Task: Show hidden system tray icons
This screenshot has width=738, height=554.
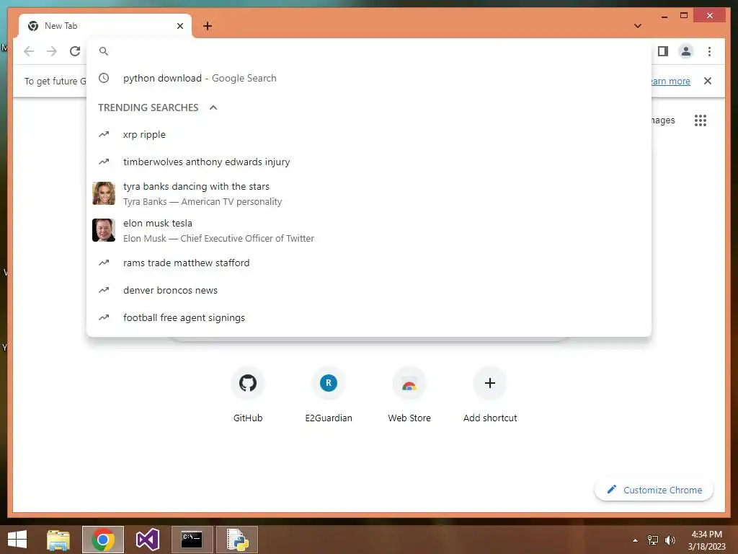Action: tap(636, 540)
